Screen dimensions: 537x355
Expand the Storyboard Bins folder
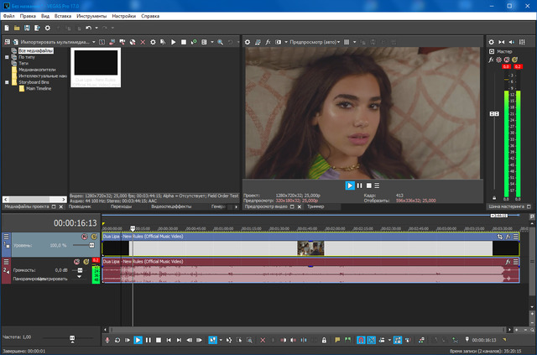coord(8,82)
